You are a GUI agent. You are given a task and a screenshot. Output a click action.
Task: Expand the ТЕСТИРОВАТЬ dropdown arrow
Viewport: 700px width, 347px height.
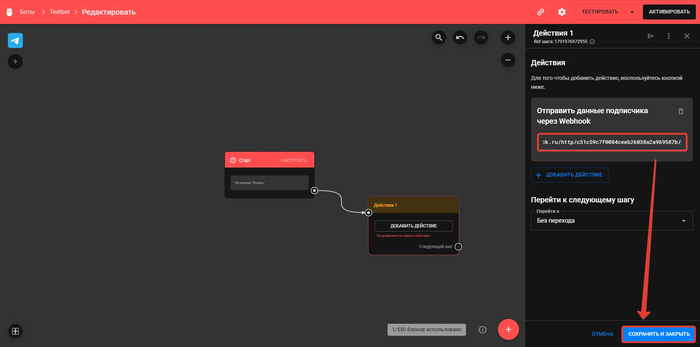[x=632, y=12]
